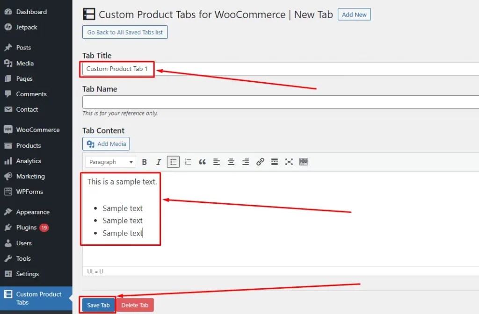Toggle the second editor toolbar row
479x314 pixels.
pyautogui.click(x=303, y=162)
